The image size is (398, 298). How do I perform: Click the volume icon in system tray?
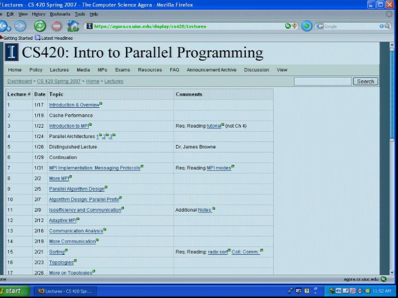pyautogui.click(x=338, y=291)
